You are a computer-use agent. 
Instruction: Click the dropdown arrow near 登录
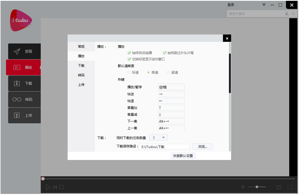click(x=263, y=5)
